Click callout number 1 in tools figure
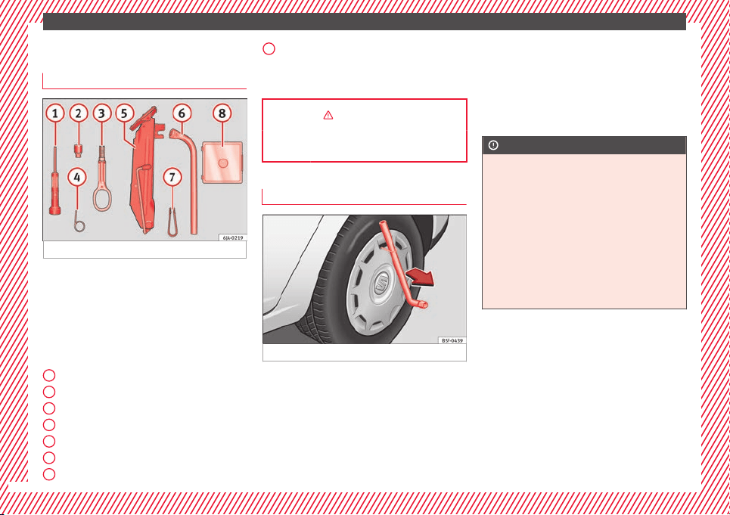The width and height of the screenshot is (730, 515). click(55, 113)
